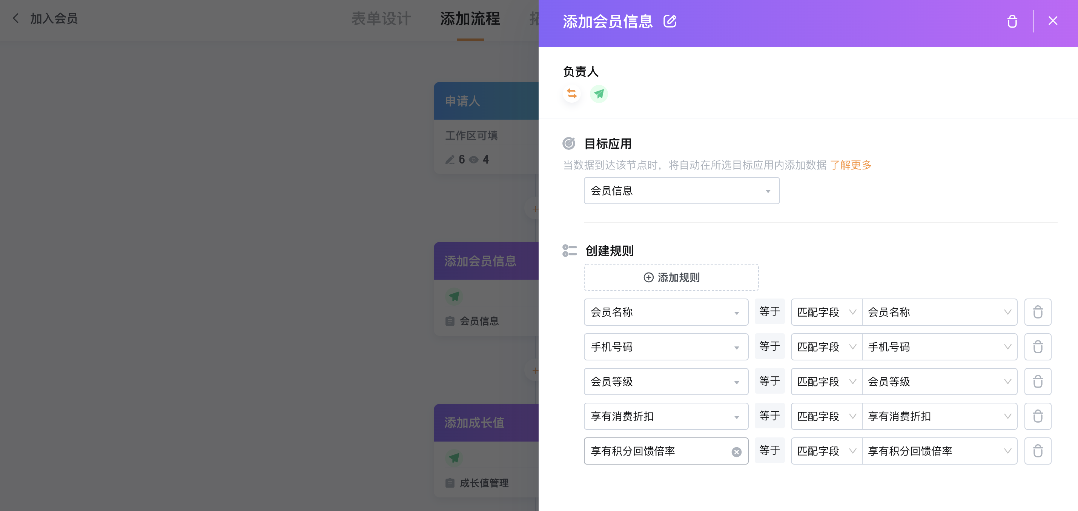Open the right-side 享有消费折扣 value dropdown
This screenshot has width=1078, height=511.
(x=940, y=416)
